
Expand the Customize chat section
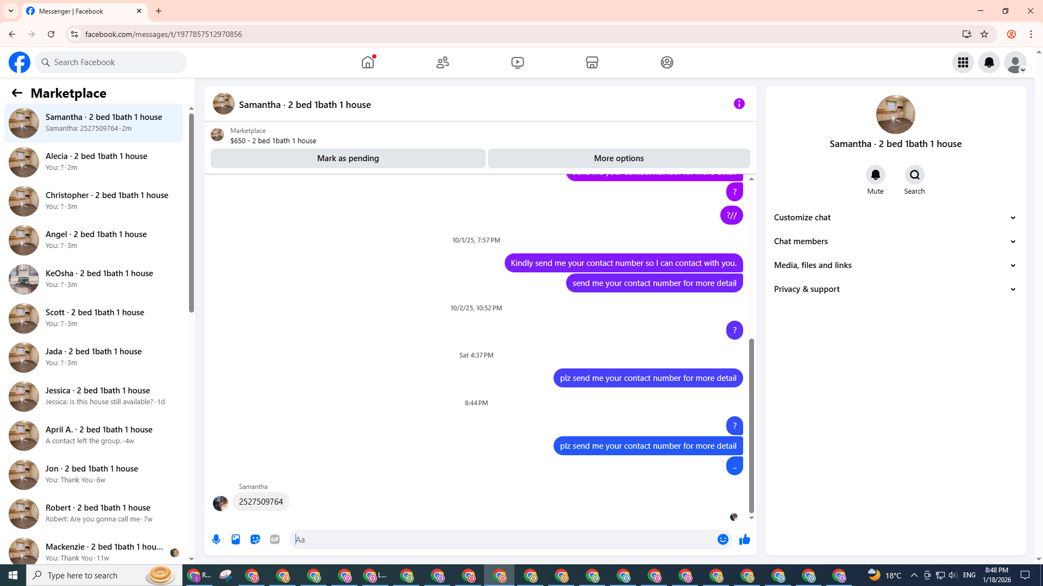(x=895, y=218)
